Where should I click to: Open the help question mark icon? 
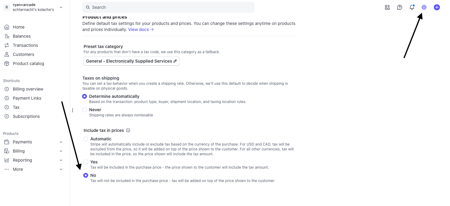[400, 7]
